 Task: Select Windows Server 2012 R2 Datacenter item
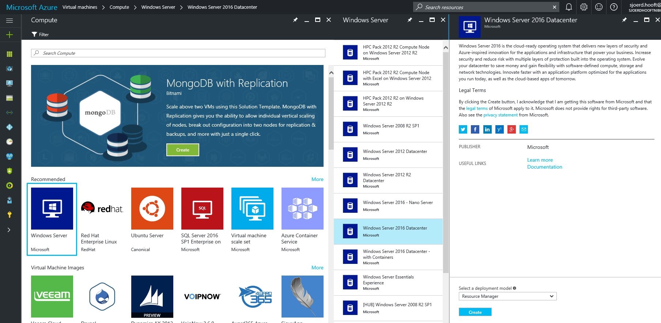[x=388, y=180]
